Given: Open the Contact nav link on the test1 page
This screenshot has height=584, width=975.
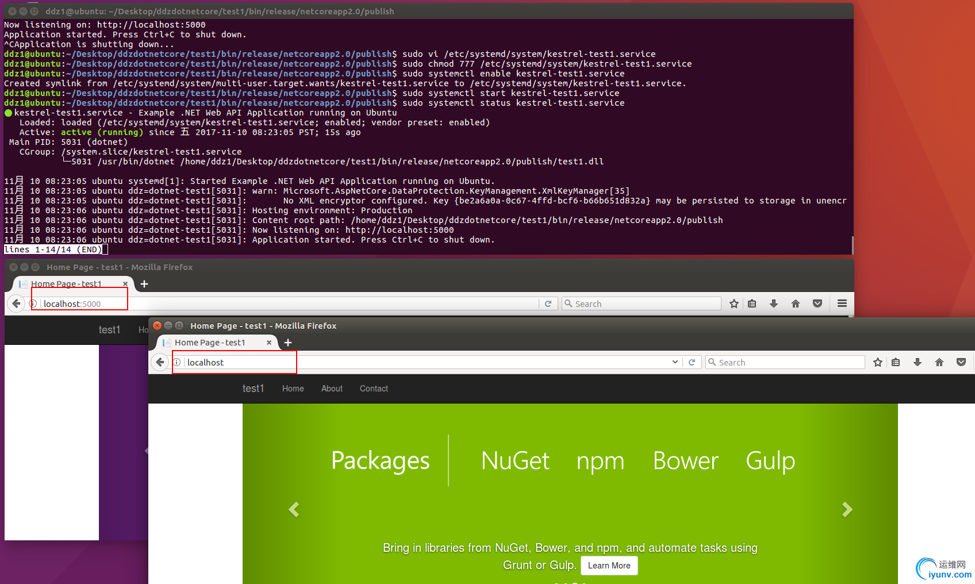Looking at the screenshot, I should point(374,389).
